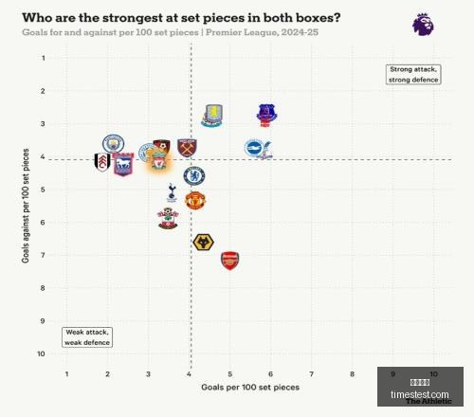Select the Chelsea crest marker
This screenshot has width=474, height=417.
click(x=194, y=176)
